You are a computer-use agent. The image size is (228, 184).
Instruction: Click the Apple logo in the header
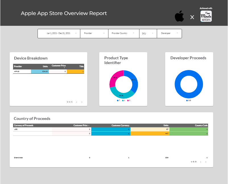pos(179,16)
